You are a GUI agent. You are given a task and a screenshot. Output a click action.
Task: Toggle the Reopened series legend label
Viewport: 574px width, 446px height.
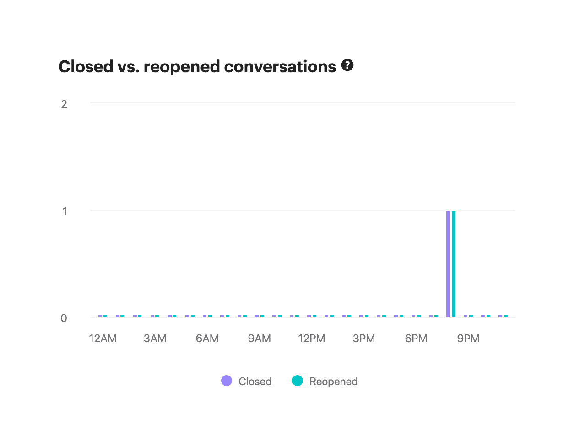click(333, 382)
